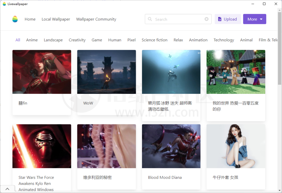Filter by the Anime category
282x193 pixels.
pyautogui.click(x=32, y=40)
